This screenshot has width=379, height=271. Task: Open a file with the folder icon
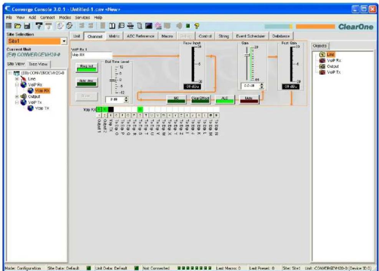pyautogui.click(x=18, y=26)
